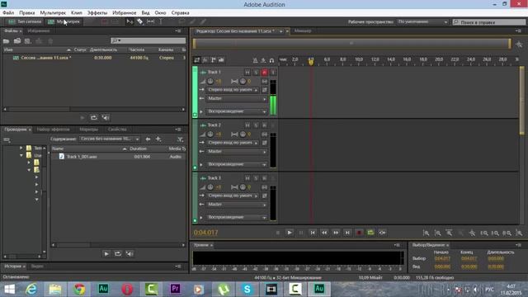This screenshot has height=297, width=528.
Task: Select the Razor tool in the top toolbar
Action: (140, 21)
